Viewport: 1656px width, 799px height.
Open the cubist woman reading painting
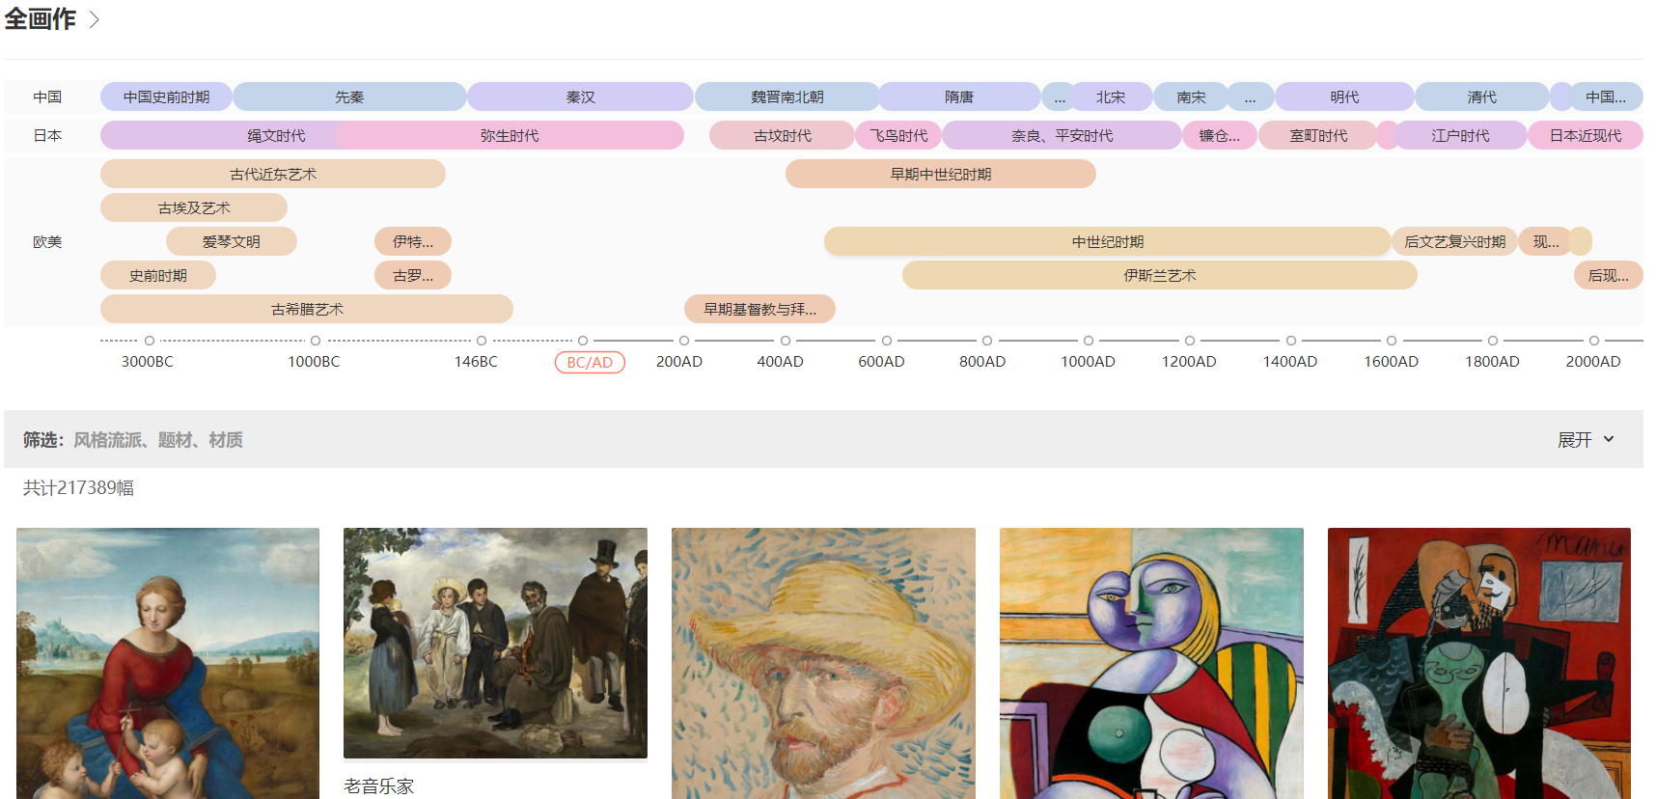(x=1151, y=663)
